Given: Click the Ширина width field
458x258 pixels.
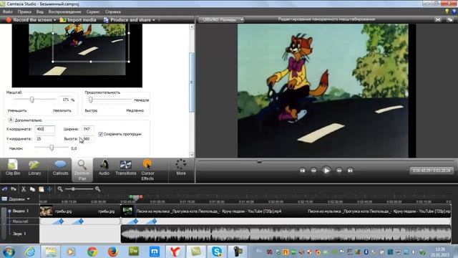Looking at the screenshot, I should 87,129.
